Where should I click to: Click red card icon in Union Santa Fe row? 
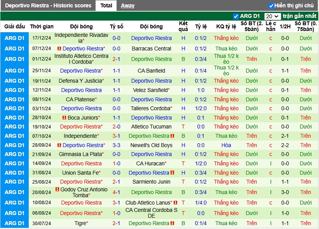coord(172,173)
